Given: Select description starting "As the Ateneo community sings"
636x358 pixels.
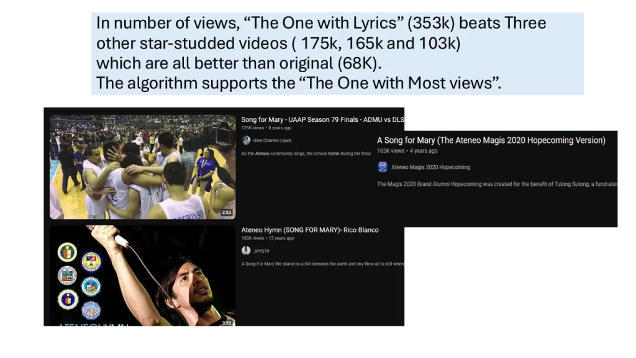Looking at the screenshot, I should click(x=306, y=154).
